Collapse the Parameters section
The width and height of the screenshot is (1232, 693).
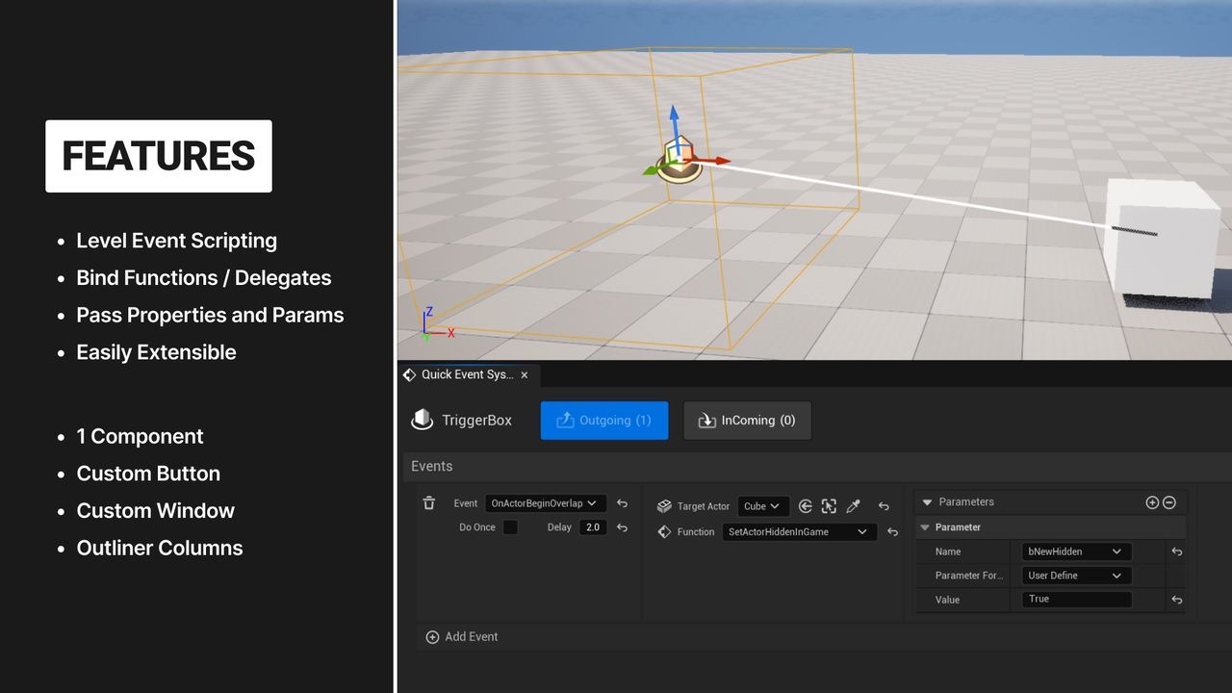927,502
